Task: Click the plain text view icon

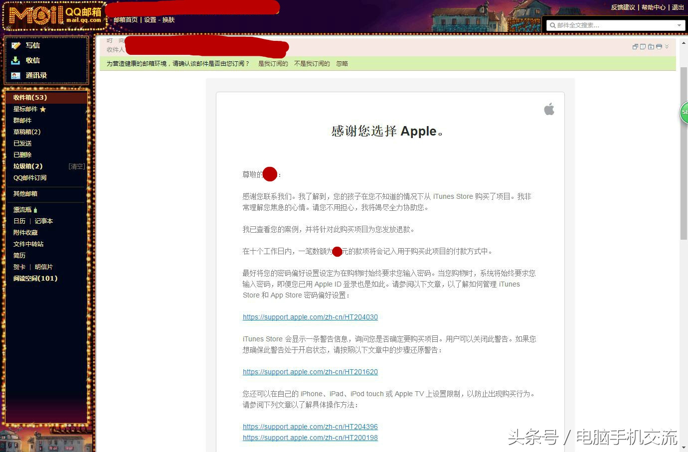Action: pos(643,46)
